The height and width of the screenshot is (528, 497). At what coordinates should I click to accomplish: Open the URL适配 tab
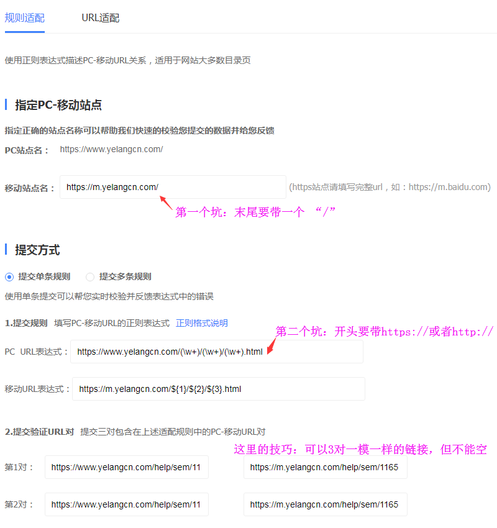[100, 18]
